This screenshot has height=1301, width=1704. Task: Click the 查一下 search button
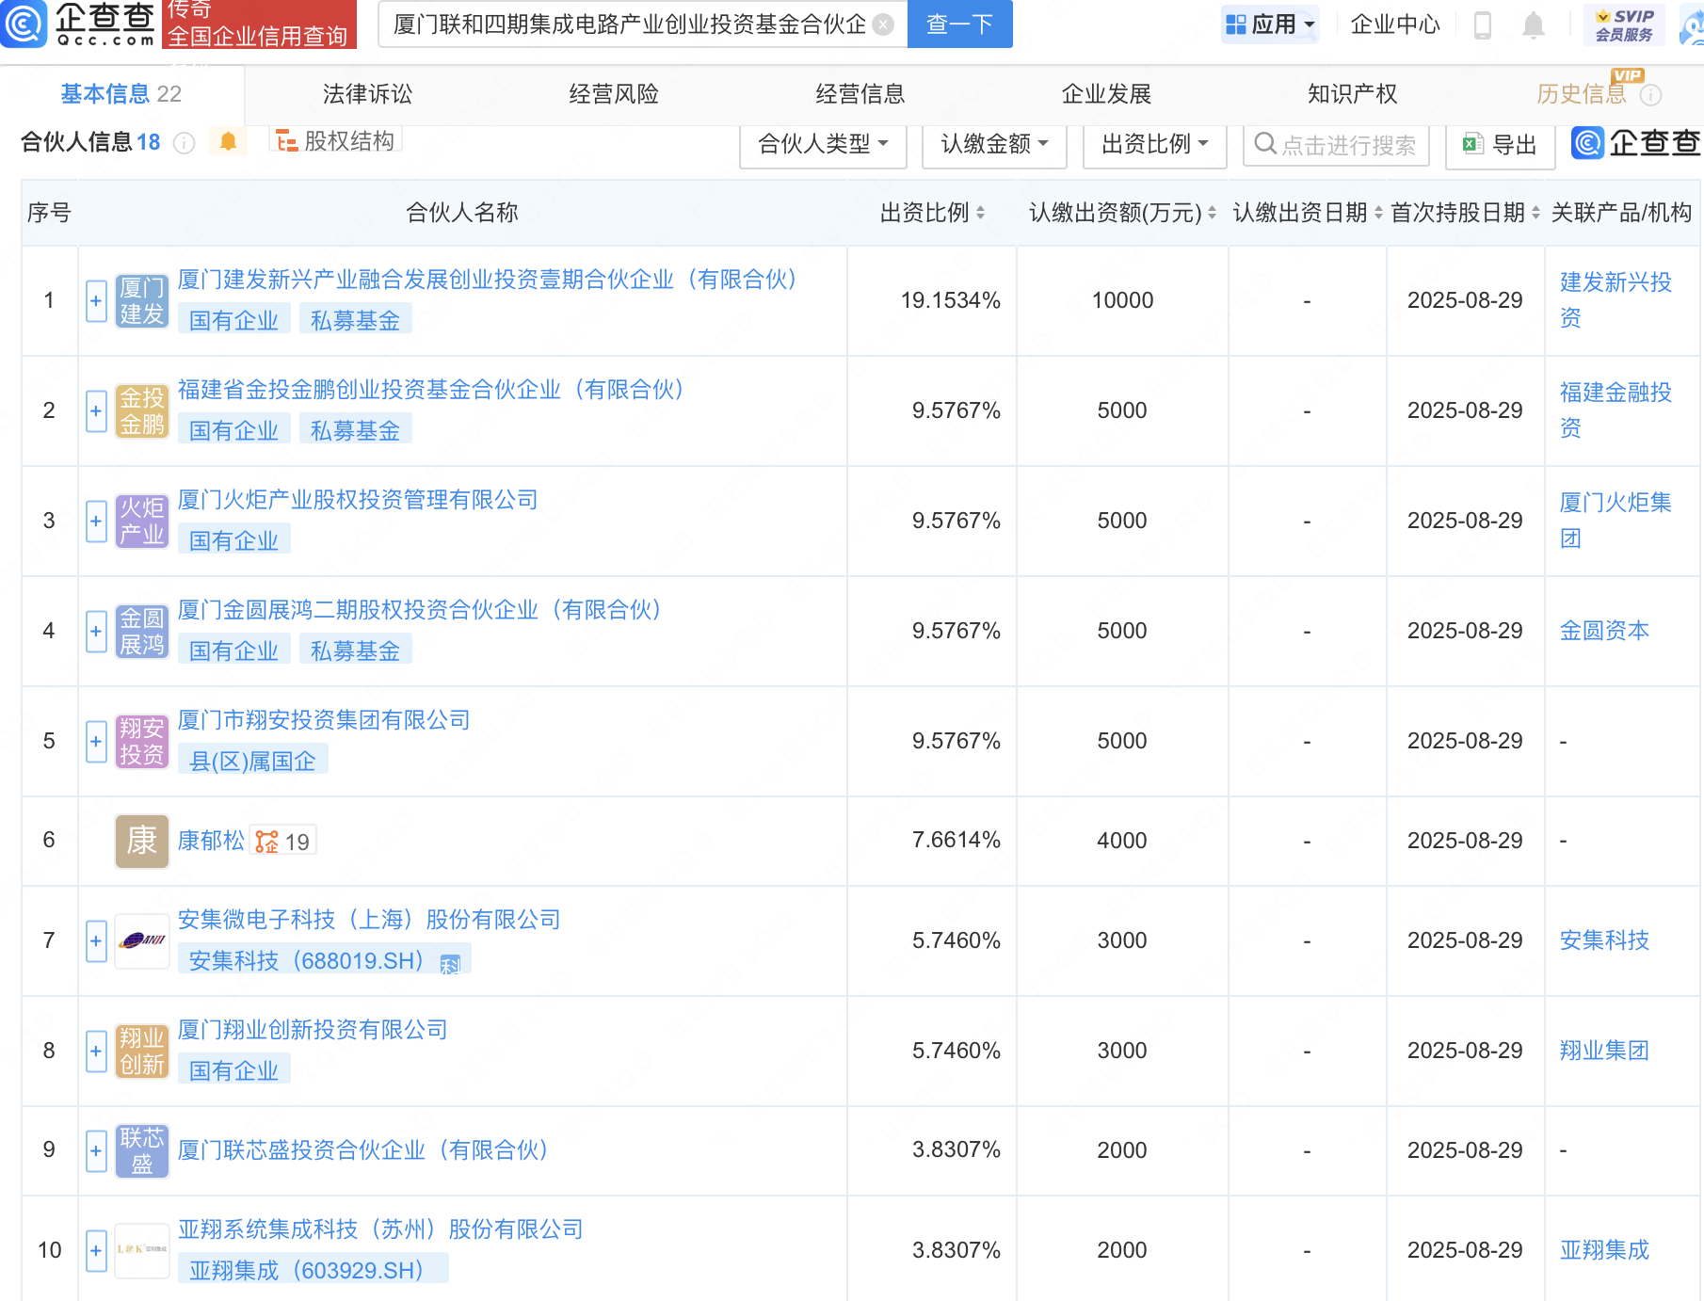pyautogui.click(x=959, y=24)
